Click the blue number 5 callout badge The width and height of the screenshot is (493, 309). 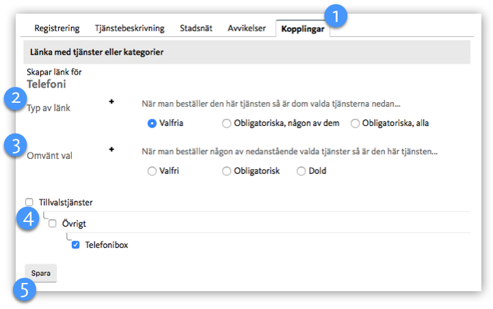[24, 290]
